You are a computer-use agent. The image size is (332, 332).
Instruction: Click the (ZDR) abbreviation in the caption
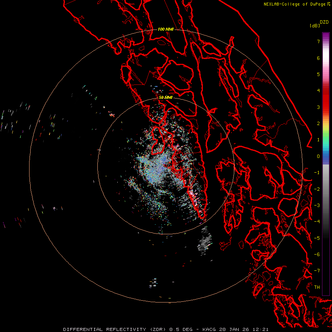[158, 329]
